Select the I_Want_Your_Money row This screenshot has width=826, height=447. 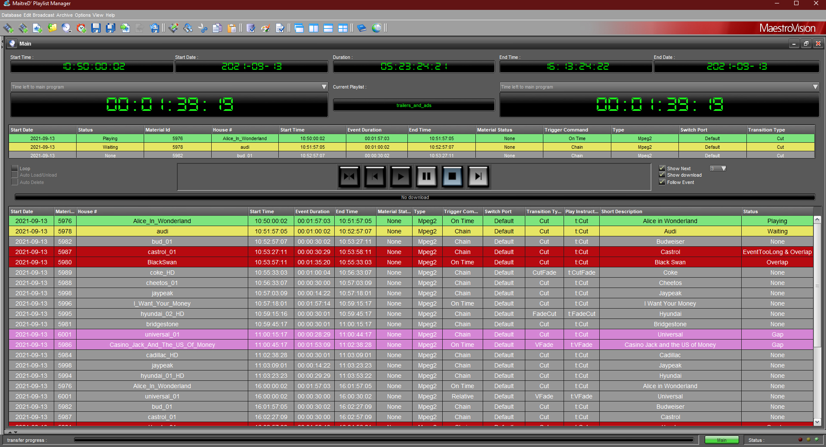(411, 303)
